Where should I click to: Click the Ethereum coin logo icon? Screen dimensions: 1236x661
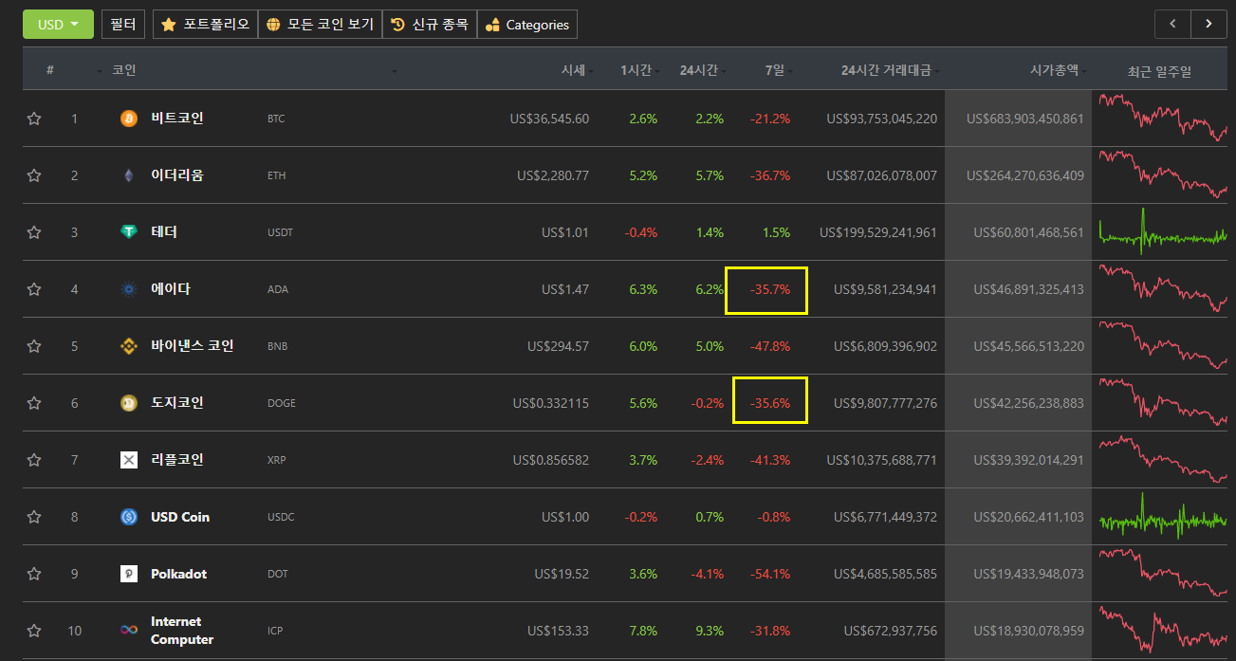(129, 175)
